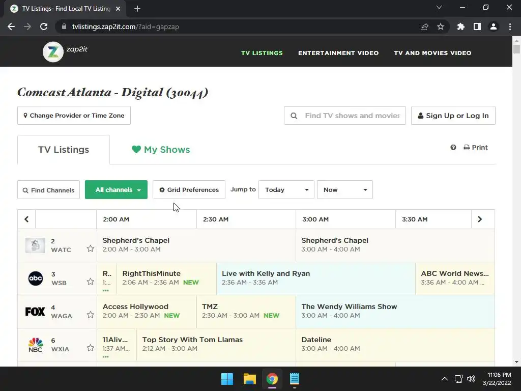
Task: Open Access Hollywood listing
Action: (147, 312)
